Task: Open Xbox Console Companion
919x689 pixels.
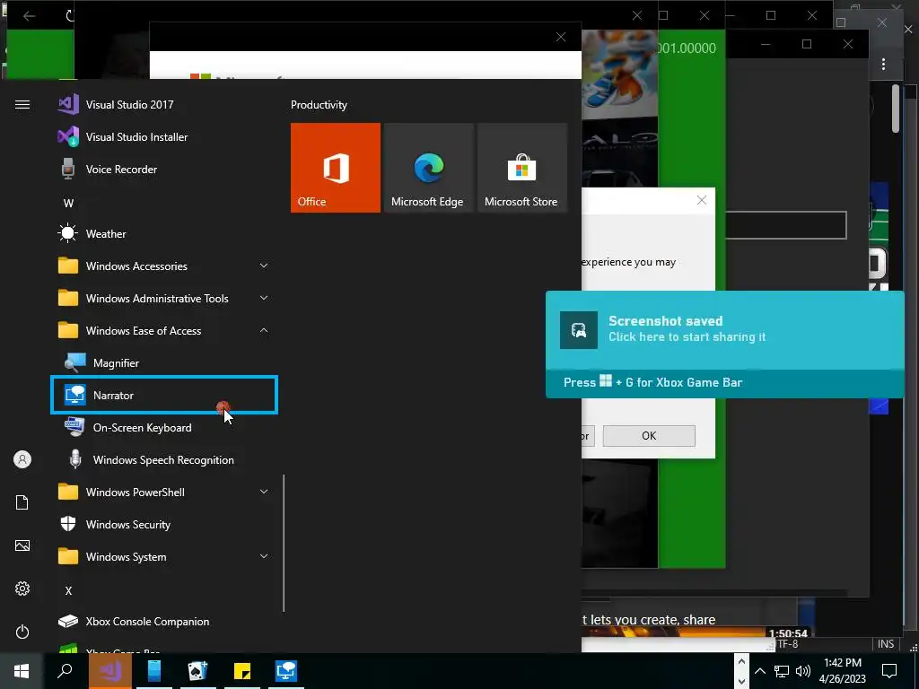Action: tap(164, 622)
